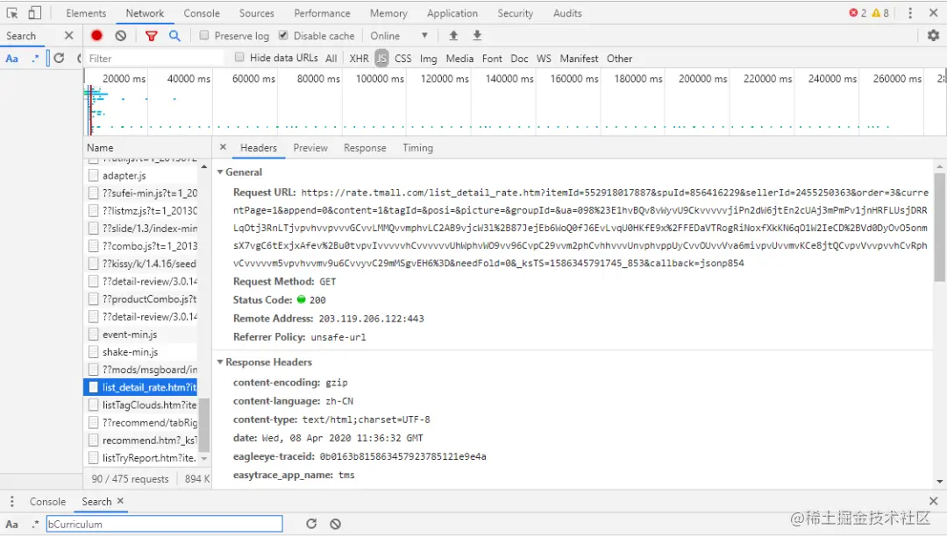Image resolution: width=947 pixels, height=543 pixels.
Task: Clear the network log
Action: point(121,36)
